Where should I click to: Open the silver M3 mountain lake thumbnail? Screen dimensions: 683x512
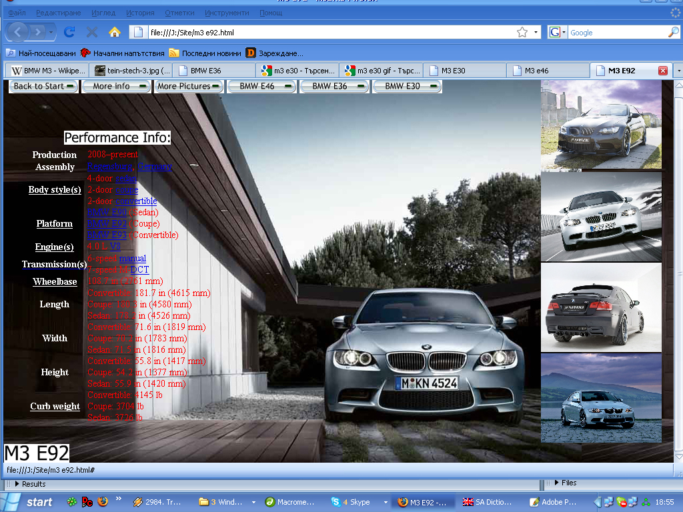[601, 398]
